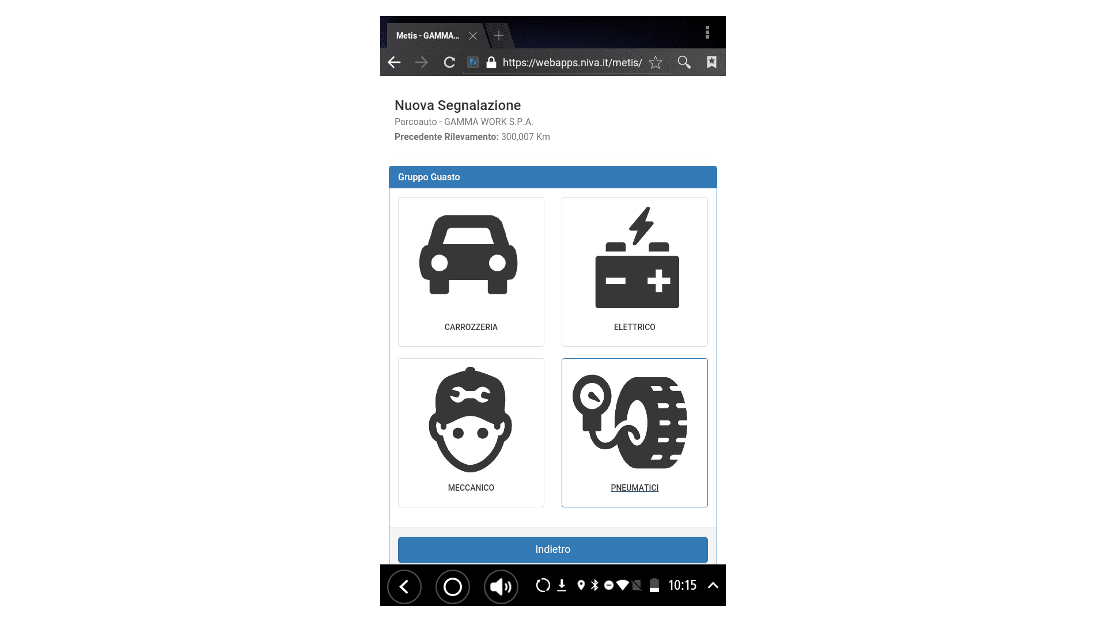Screen dimensions: 1106x622
Task: Tap the system volume speaker button
Action: pyautogui.click(x=501, y=586)
